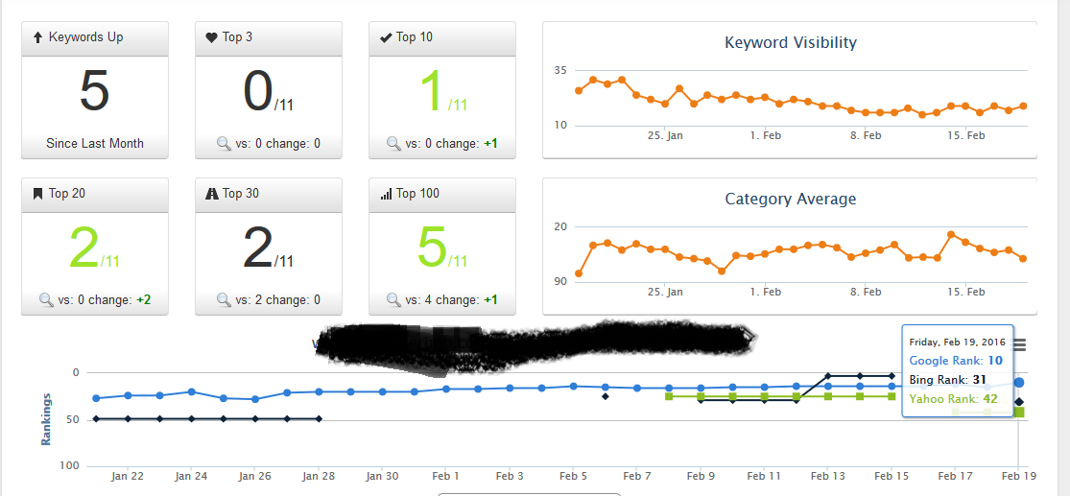Click the large Keywords Up number 5
This screenshot has width=1070, height=496.
coord(94,91)
